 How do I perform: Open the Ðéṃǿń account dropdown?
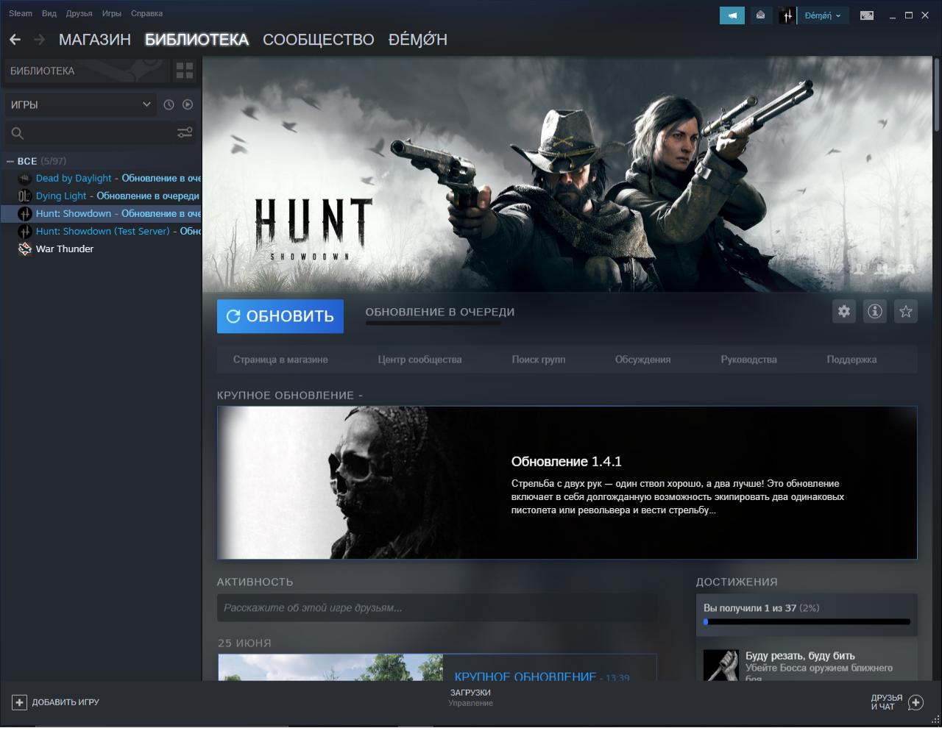pos(822,15)
